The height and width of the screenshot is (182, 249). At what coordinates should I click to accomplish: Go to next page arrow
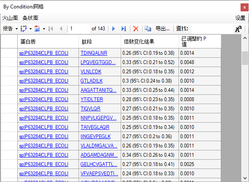(x=114, y=29)
